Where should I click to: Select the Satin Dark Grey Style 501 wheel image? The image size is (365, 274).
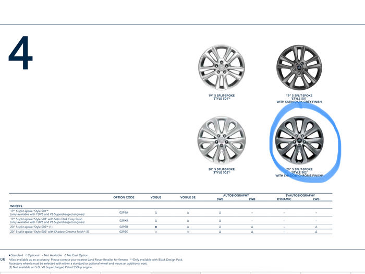[x=299, y=67]
